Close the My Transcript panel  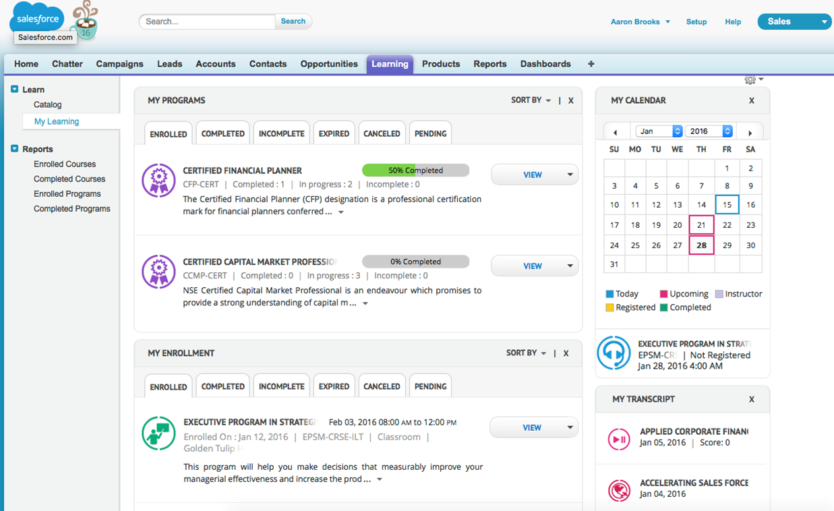point(752,399)
